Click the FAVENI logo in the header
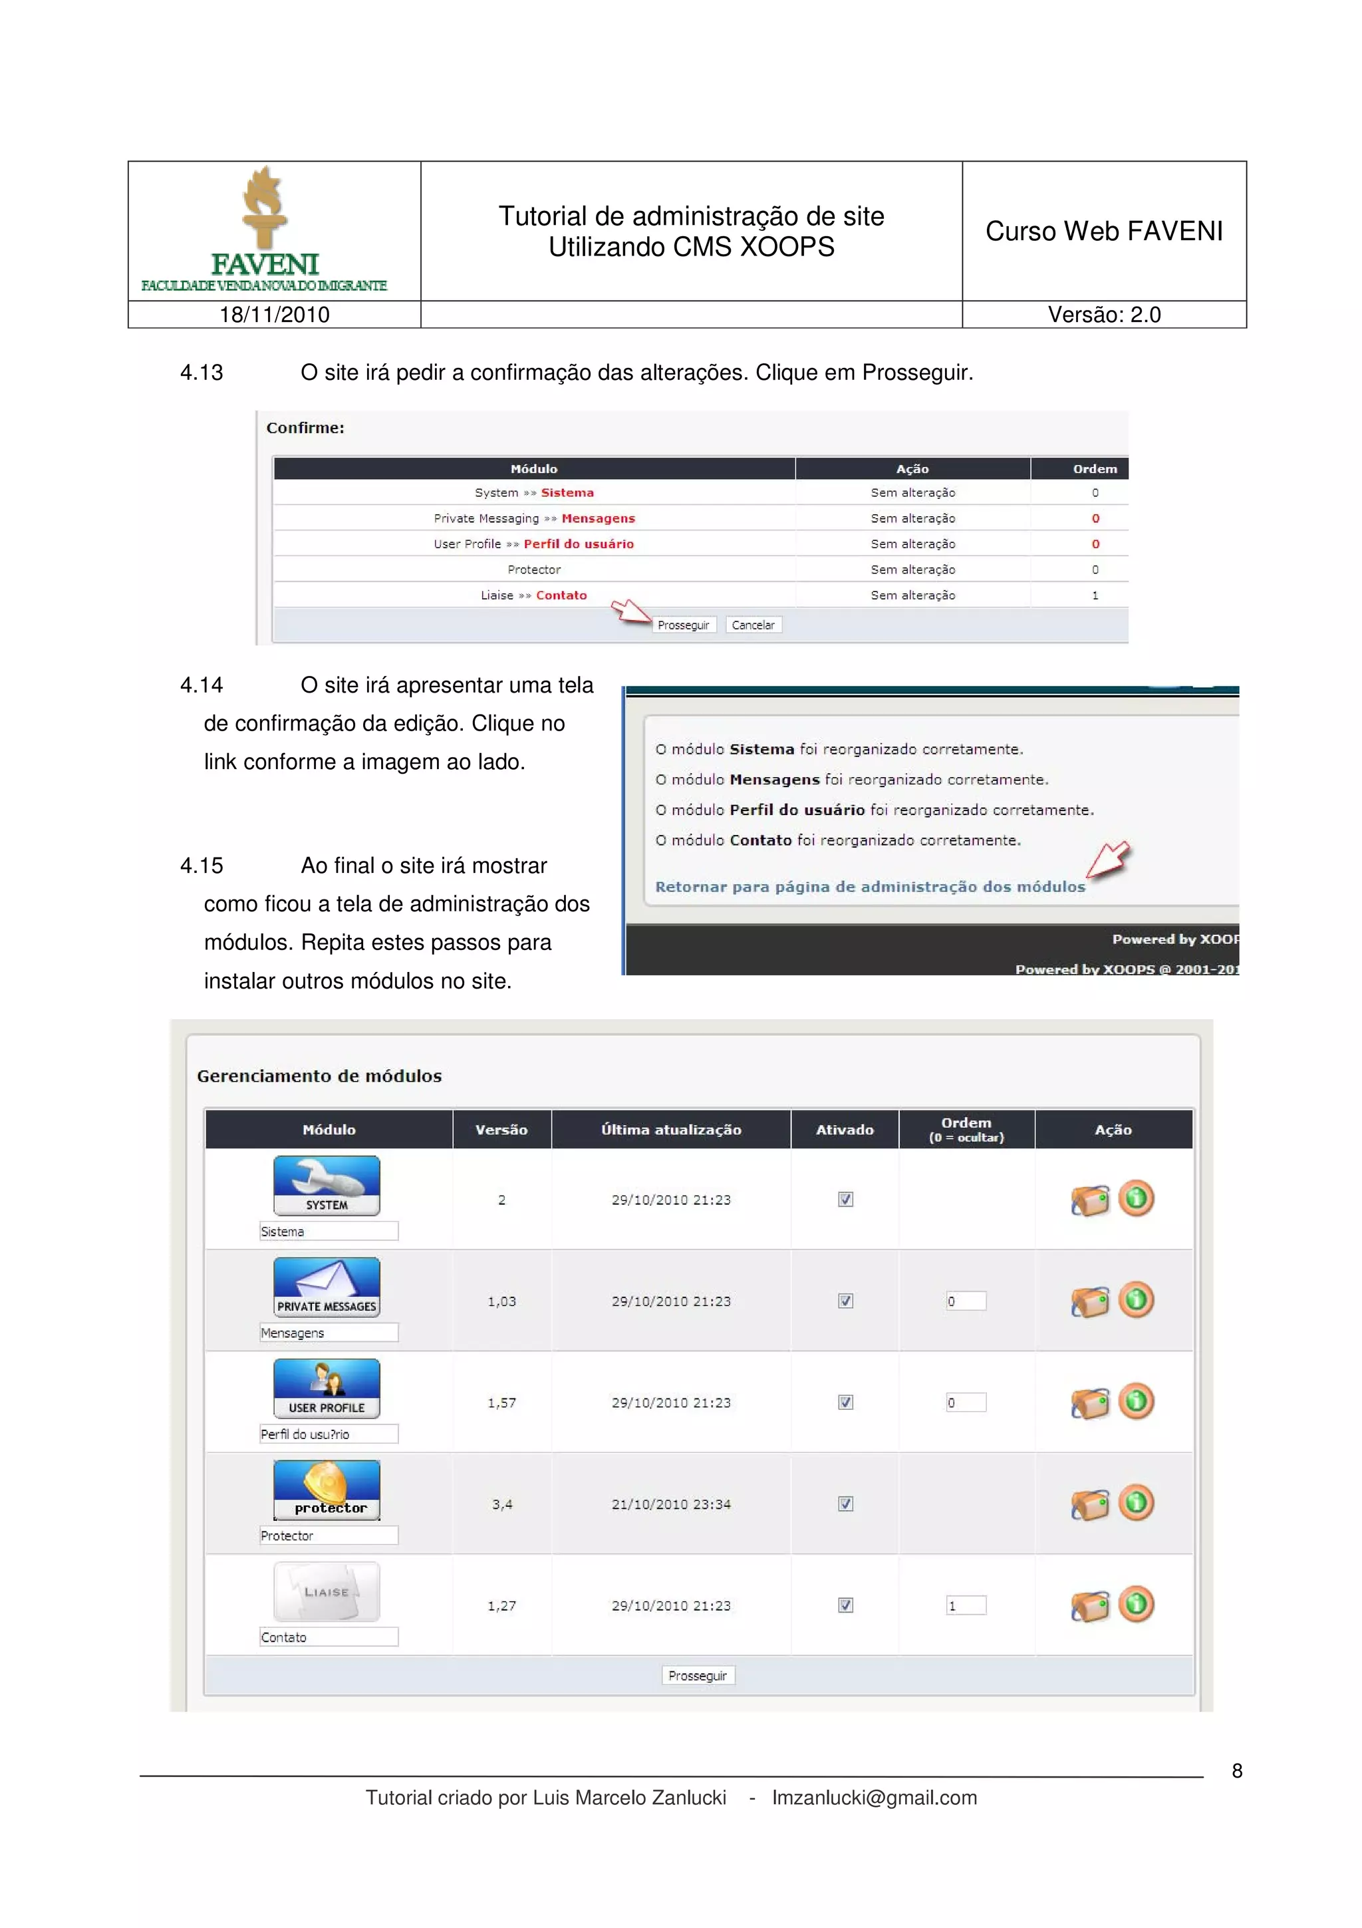 pyautogui.click(x=265, y=228)
